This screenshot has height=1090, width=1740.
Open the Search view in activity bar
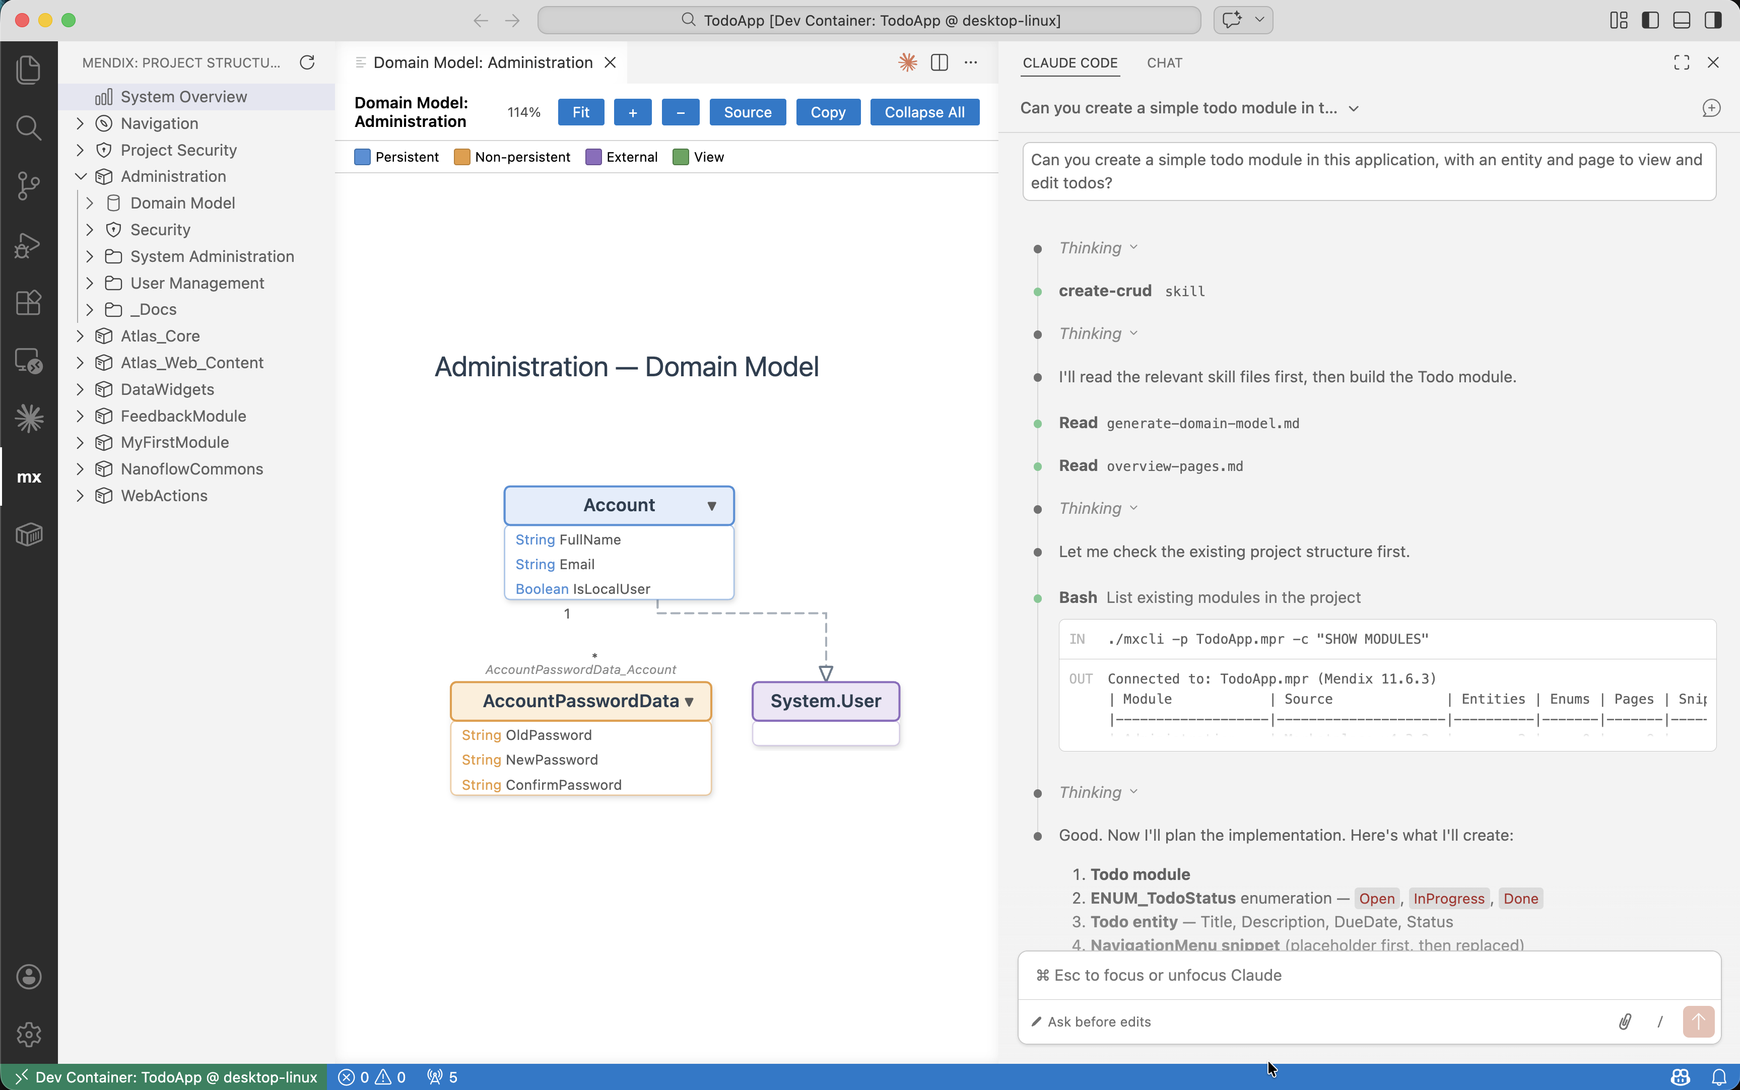(28, 127)
